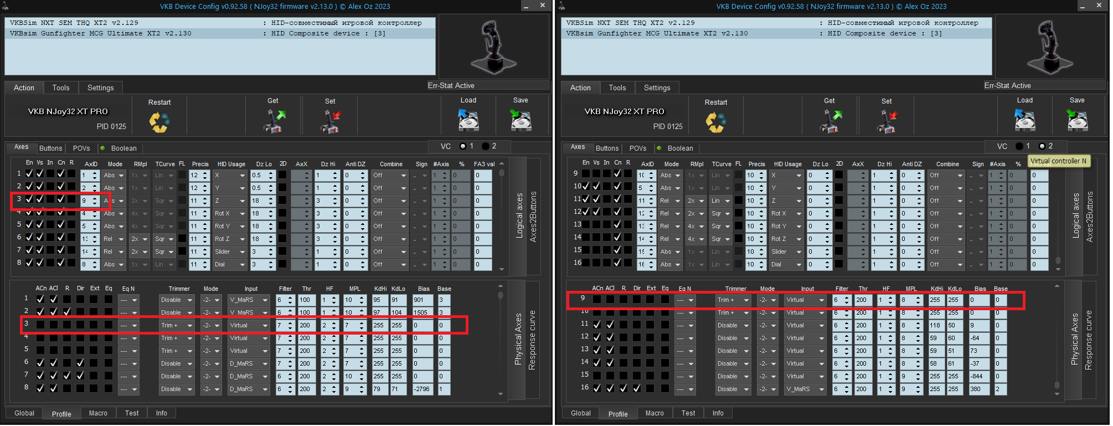This screenshot has width=1113, height=426.
Task: Click the Save icon in the right window
Action: (x=1077, y=120)
